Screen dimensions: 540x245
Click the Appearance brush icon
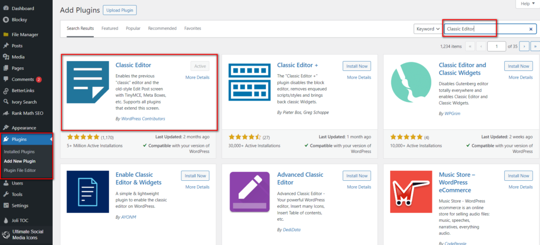pyautogui.click(x=5, y=128)
